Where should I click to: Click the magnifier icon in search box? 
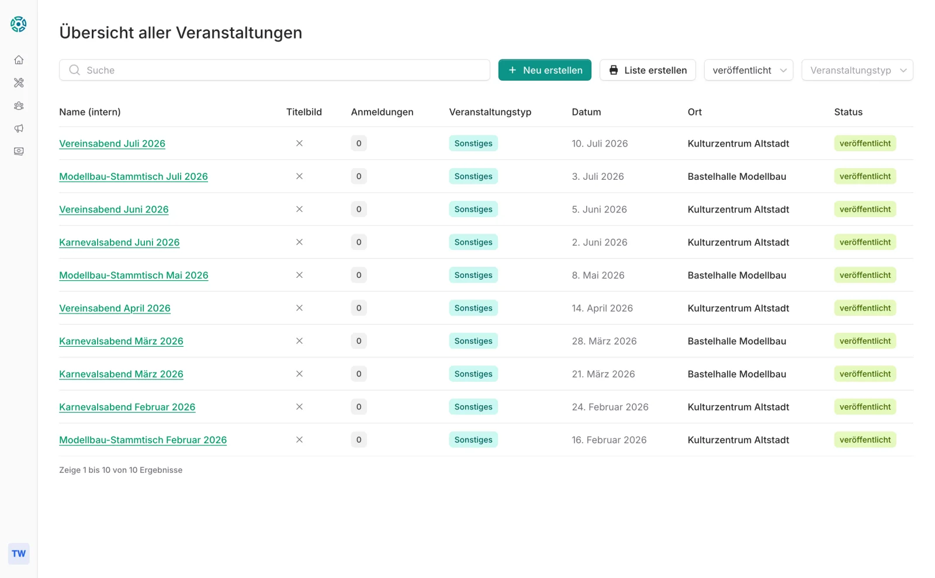[74, 70]
